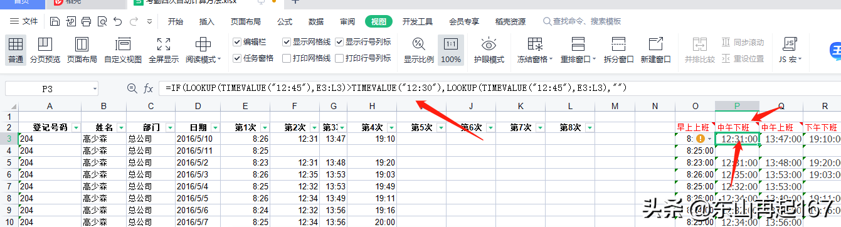This screenshot has height=227, width=841.
Task: Open JS 宏 macro button
Action: pyautogui.click(x=790, y=50)
